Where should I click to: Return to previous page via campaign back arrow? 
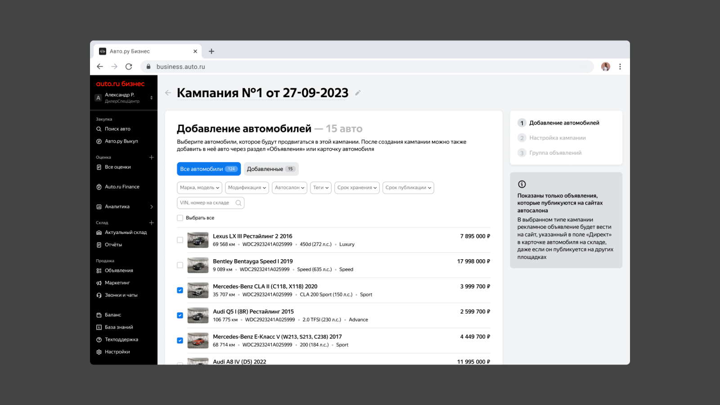[168, 93]
